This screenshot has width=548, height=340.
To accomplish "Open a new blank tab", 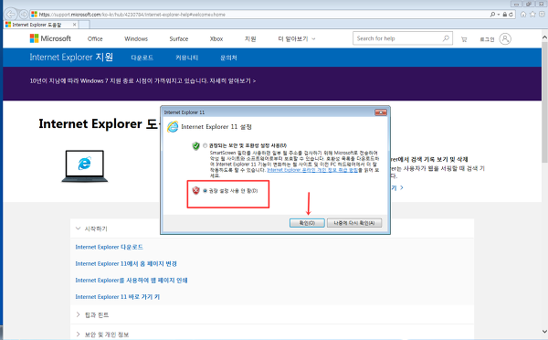I will tap(84, 25).
